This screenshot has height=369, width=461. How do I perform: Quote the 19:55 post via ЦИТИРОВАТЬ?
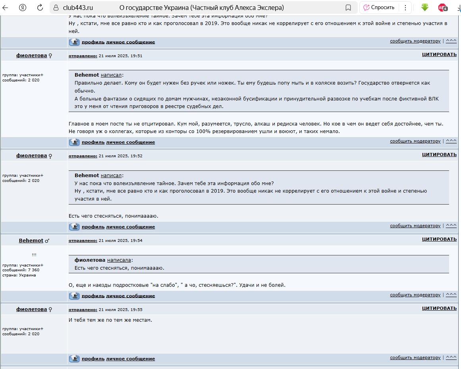pyautogui.click(x=439, y=309)
